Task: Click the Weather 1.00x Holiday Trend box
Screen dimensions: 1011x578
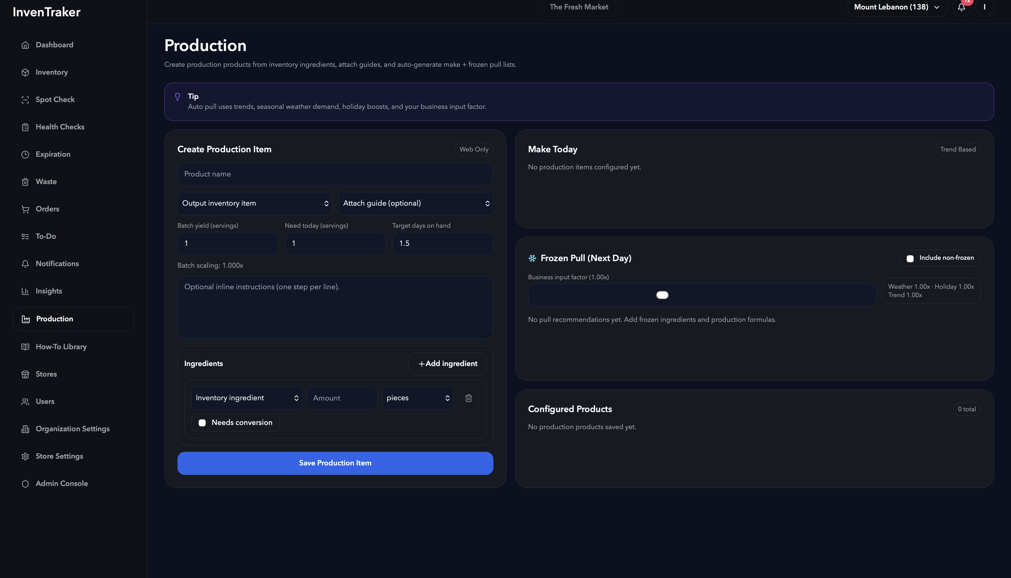Action: pyautogui.click(x=931, y=291)
